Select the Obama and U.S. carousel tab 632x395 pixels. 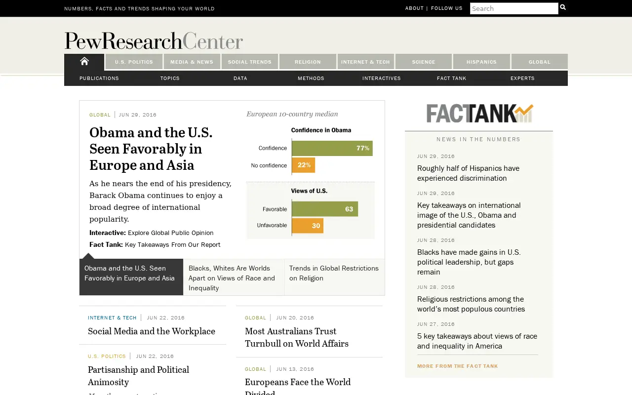[x=131, y=277]
